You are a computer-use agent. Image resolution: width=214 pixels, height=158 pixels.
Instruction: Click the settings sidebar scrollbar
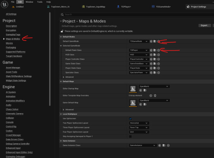click(50, 59)
